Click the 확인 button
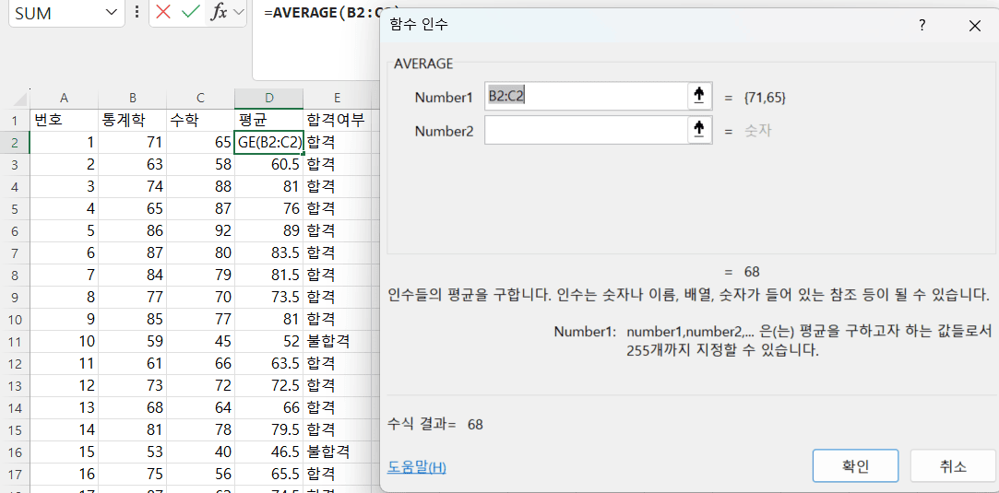 [854, 466]
